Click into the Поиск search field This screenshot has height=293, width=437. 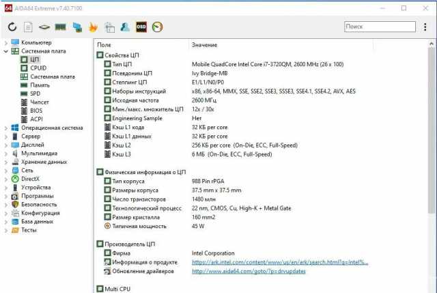click(x=380, y=27)
